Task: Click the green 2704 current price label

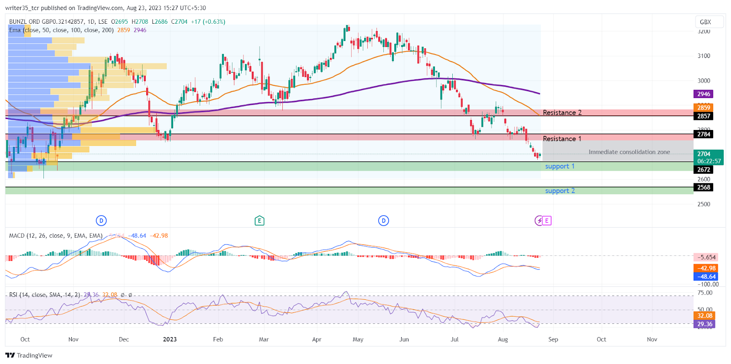Action: 708,157
